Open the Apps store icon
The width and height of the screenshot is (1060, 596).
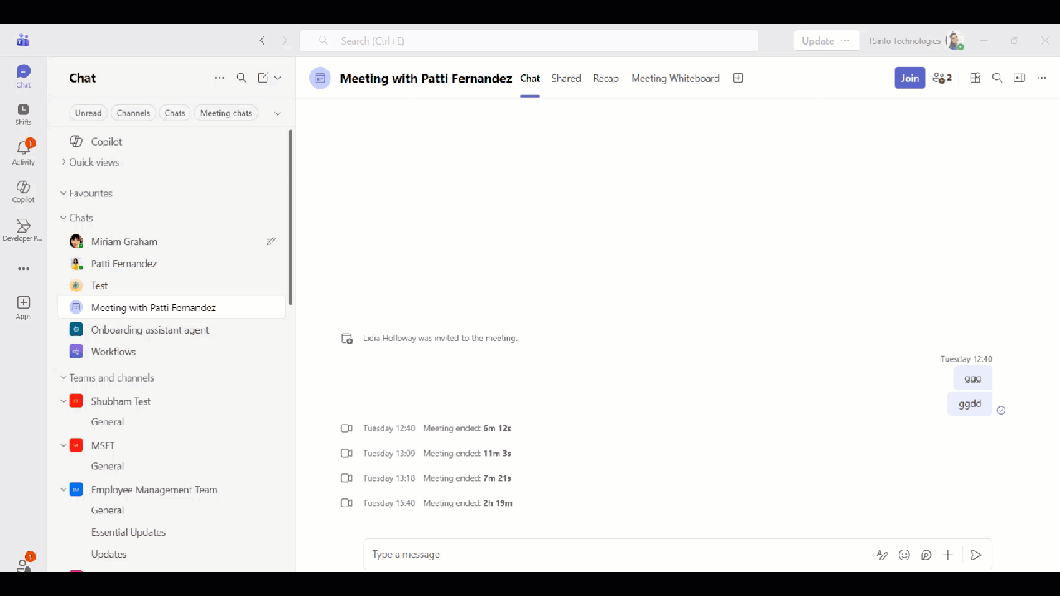pyautogui.click(x=23, y=307)
